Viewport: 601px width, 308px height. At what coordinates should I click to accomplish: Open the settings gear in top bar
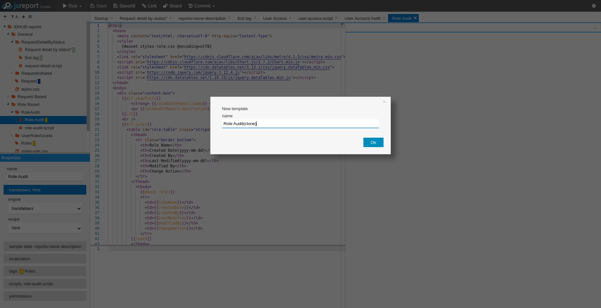(x=594, y=6)
